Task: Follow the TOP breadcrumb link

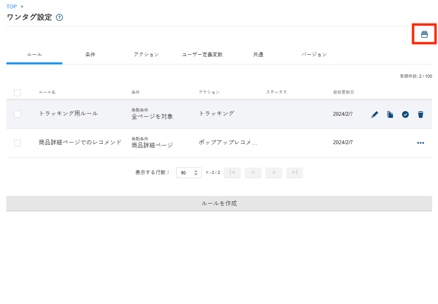Action: tap(11, 6)
